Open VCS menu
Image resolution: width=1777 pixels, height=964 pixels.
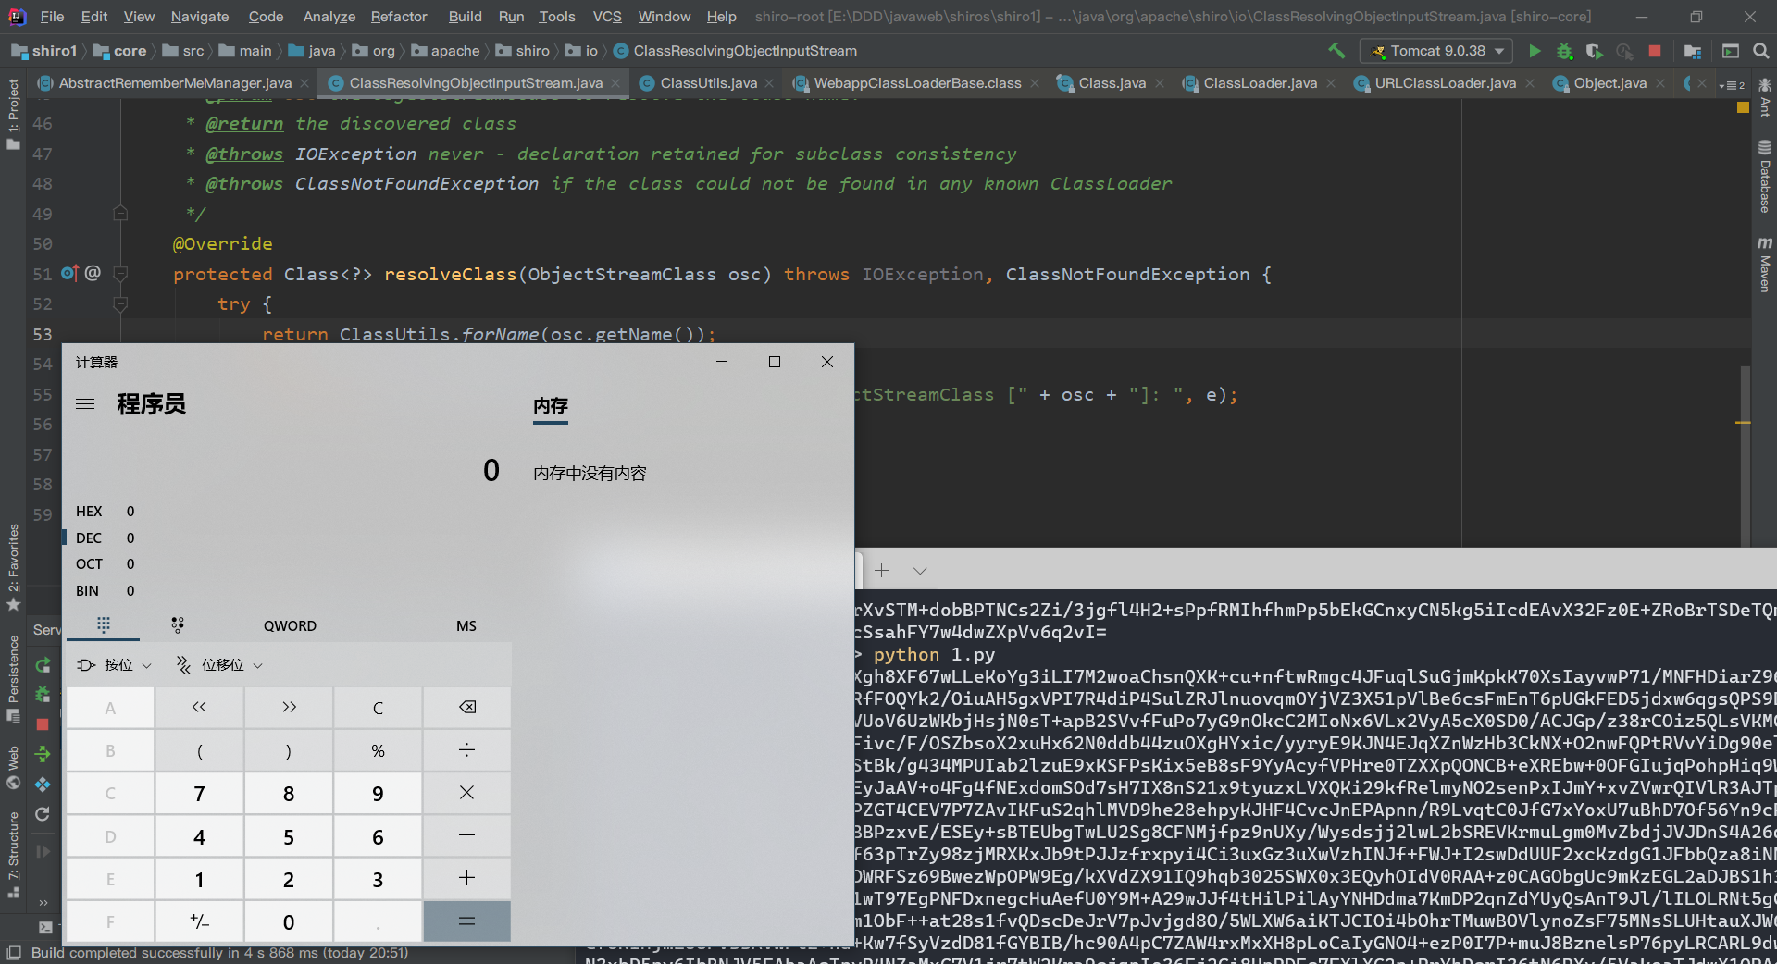607,17
